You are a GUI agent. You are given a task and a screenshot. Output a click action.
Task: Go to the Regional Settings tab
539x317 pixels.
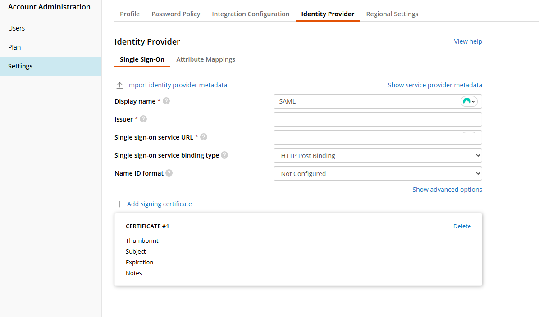click(x=392, y=14)
